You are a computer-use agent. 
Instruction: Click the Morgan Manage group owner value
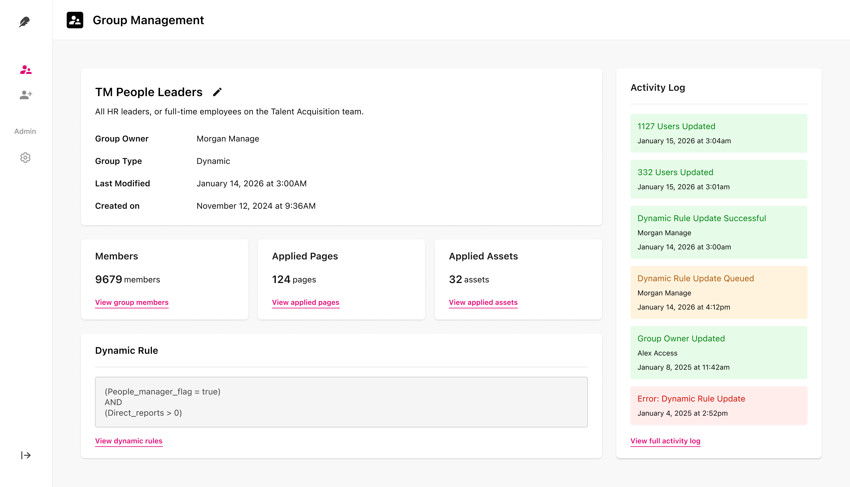[x=228, y=139]
